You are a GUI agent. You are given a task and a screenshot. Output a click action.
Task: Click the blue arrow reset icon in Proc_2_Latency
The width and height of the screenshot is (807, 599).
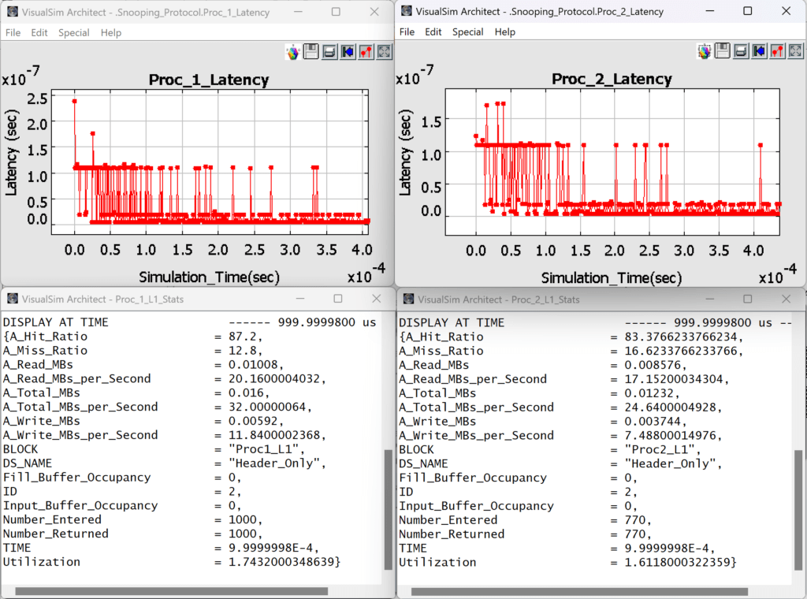point(759,52)
